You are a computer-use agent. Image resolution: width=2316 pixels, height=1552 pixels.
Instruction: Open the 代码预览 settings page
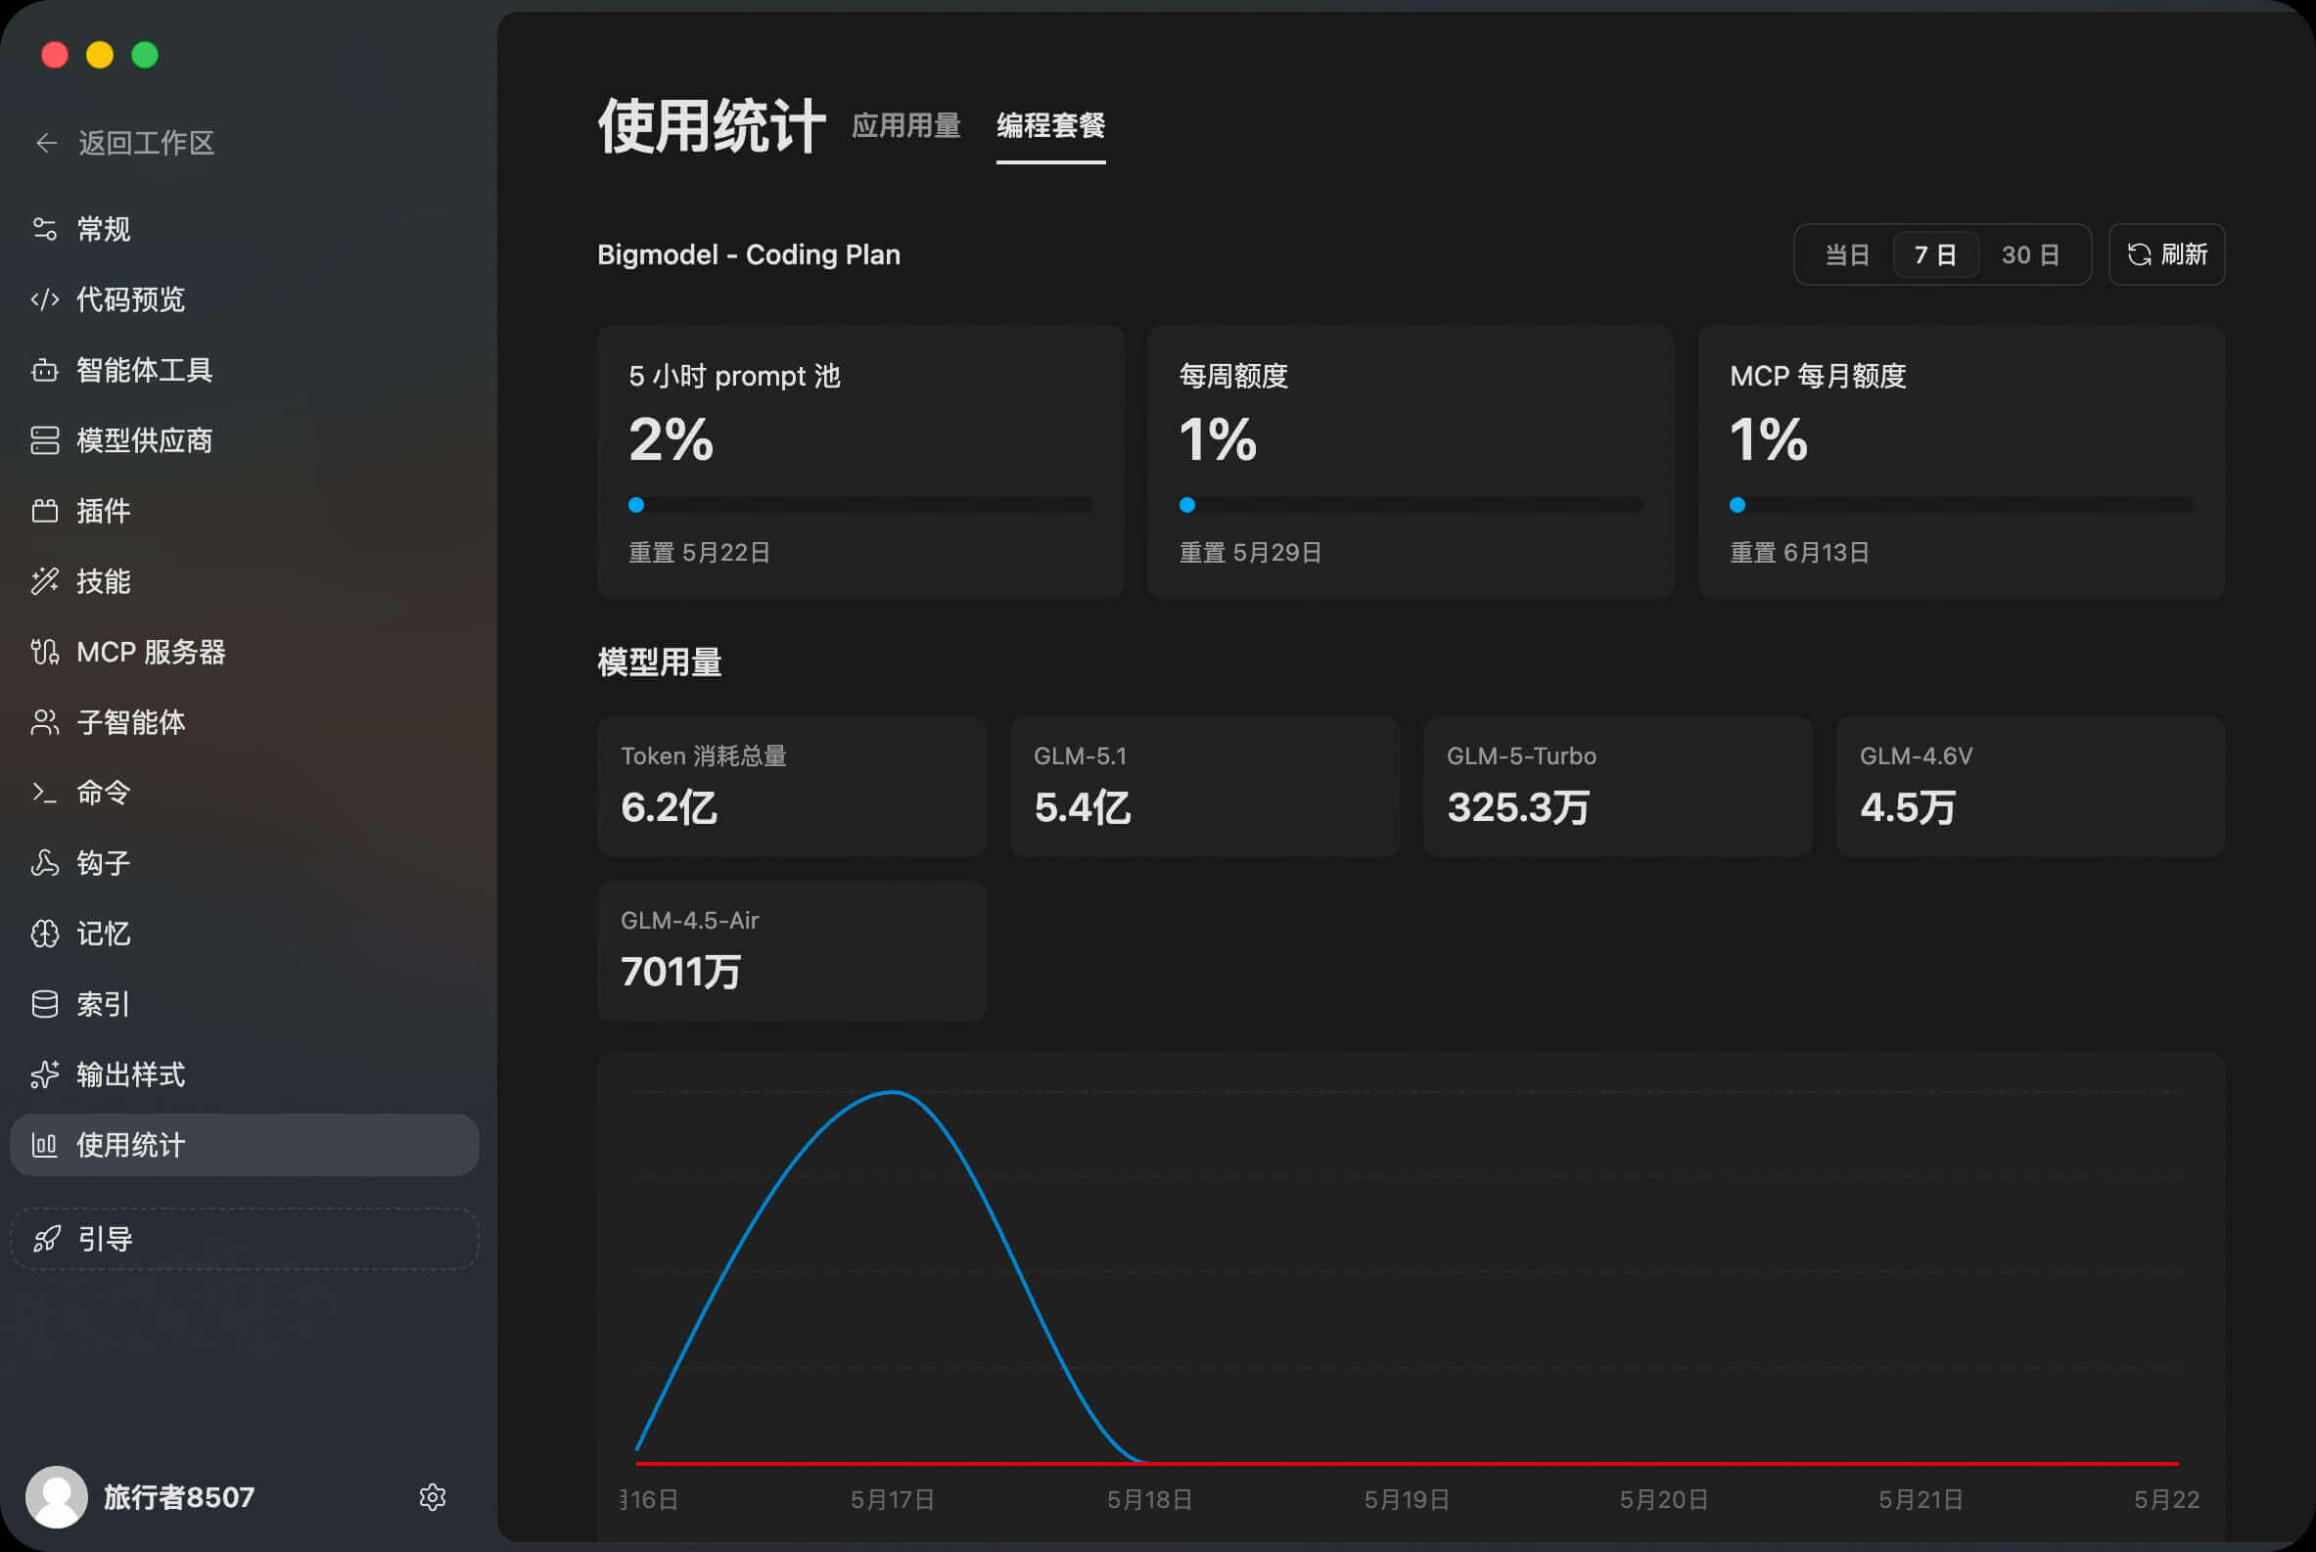[x=244, y=299]
